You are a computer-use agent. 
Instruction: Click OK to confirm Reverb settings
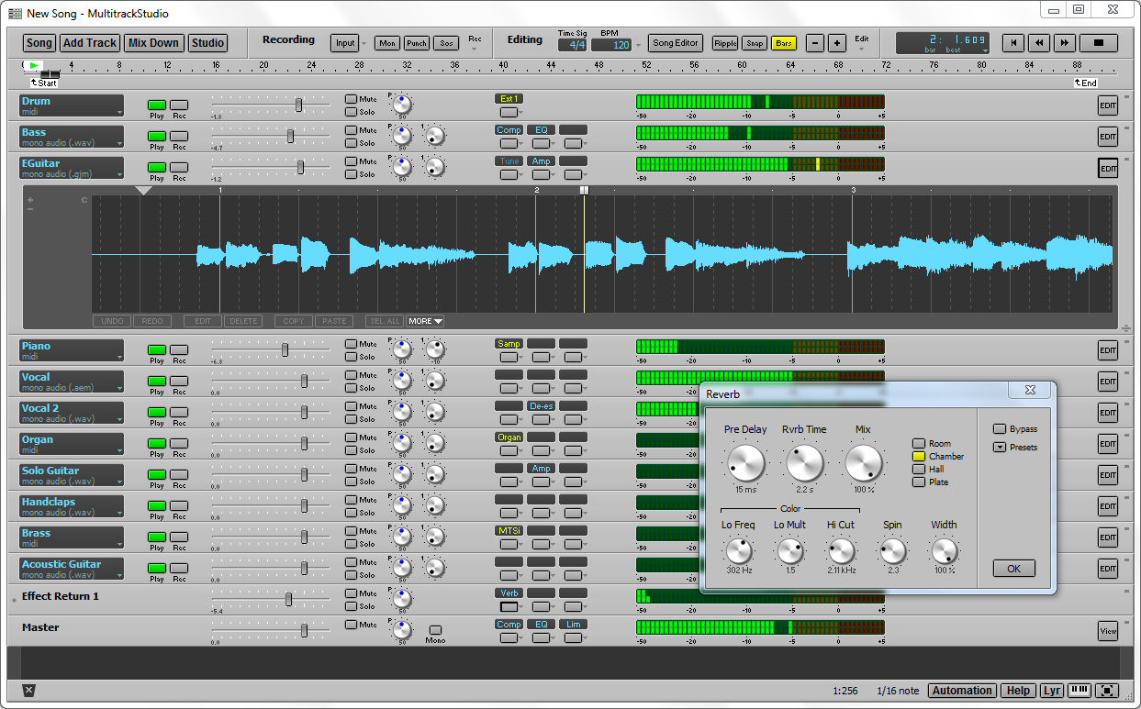[1013, 568]
